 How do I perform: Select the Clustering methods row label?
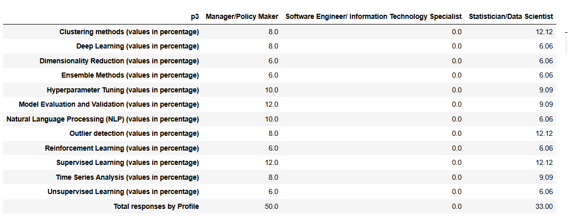tap(129, 32)
